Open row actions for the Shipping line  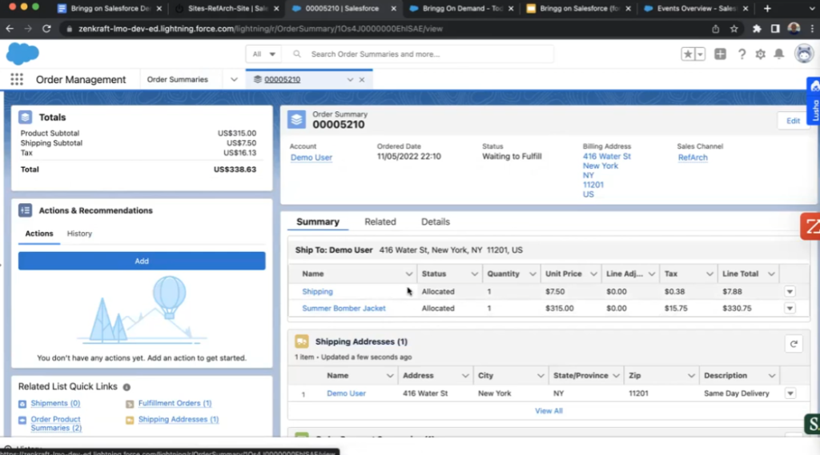point(790,292)
